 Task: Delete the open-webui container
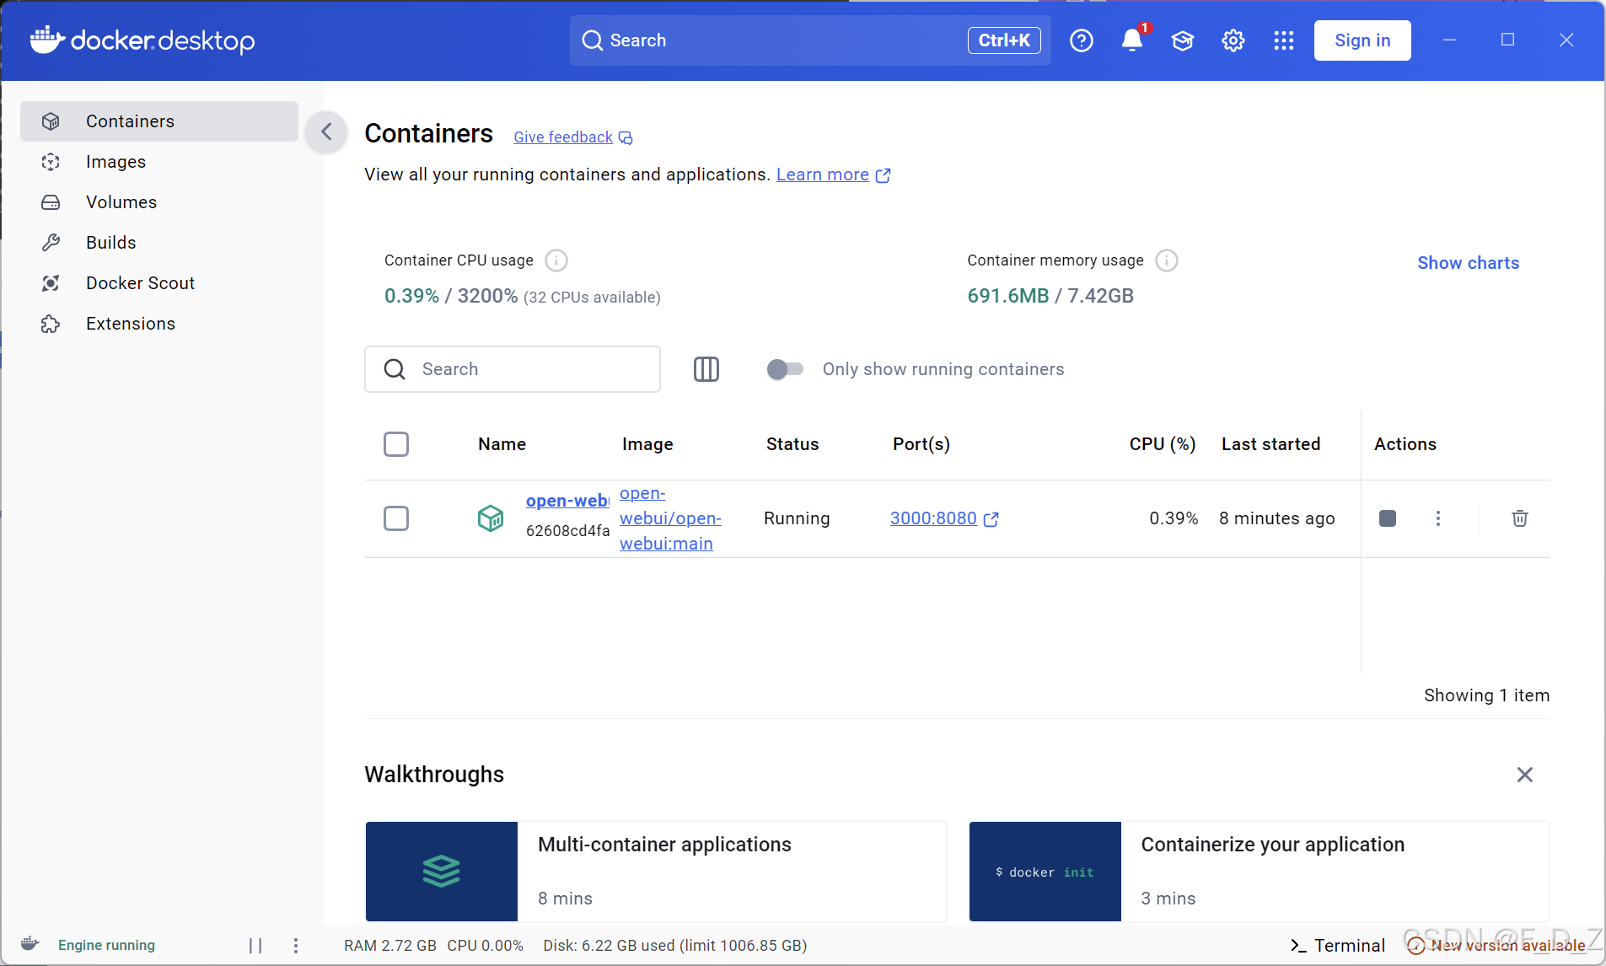[1520, 518]
